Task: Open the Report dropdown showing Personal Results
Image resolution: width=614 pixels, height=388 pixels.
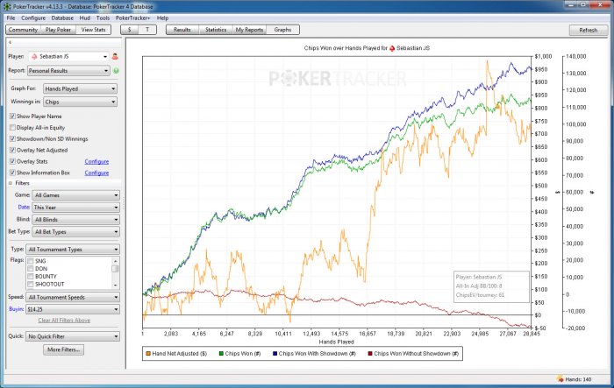Action: (x=68, y=71)
